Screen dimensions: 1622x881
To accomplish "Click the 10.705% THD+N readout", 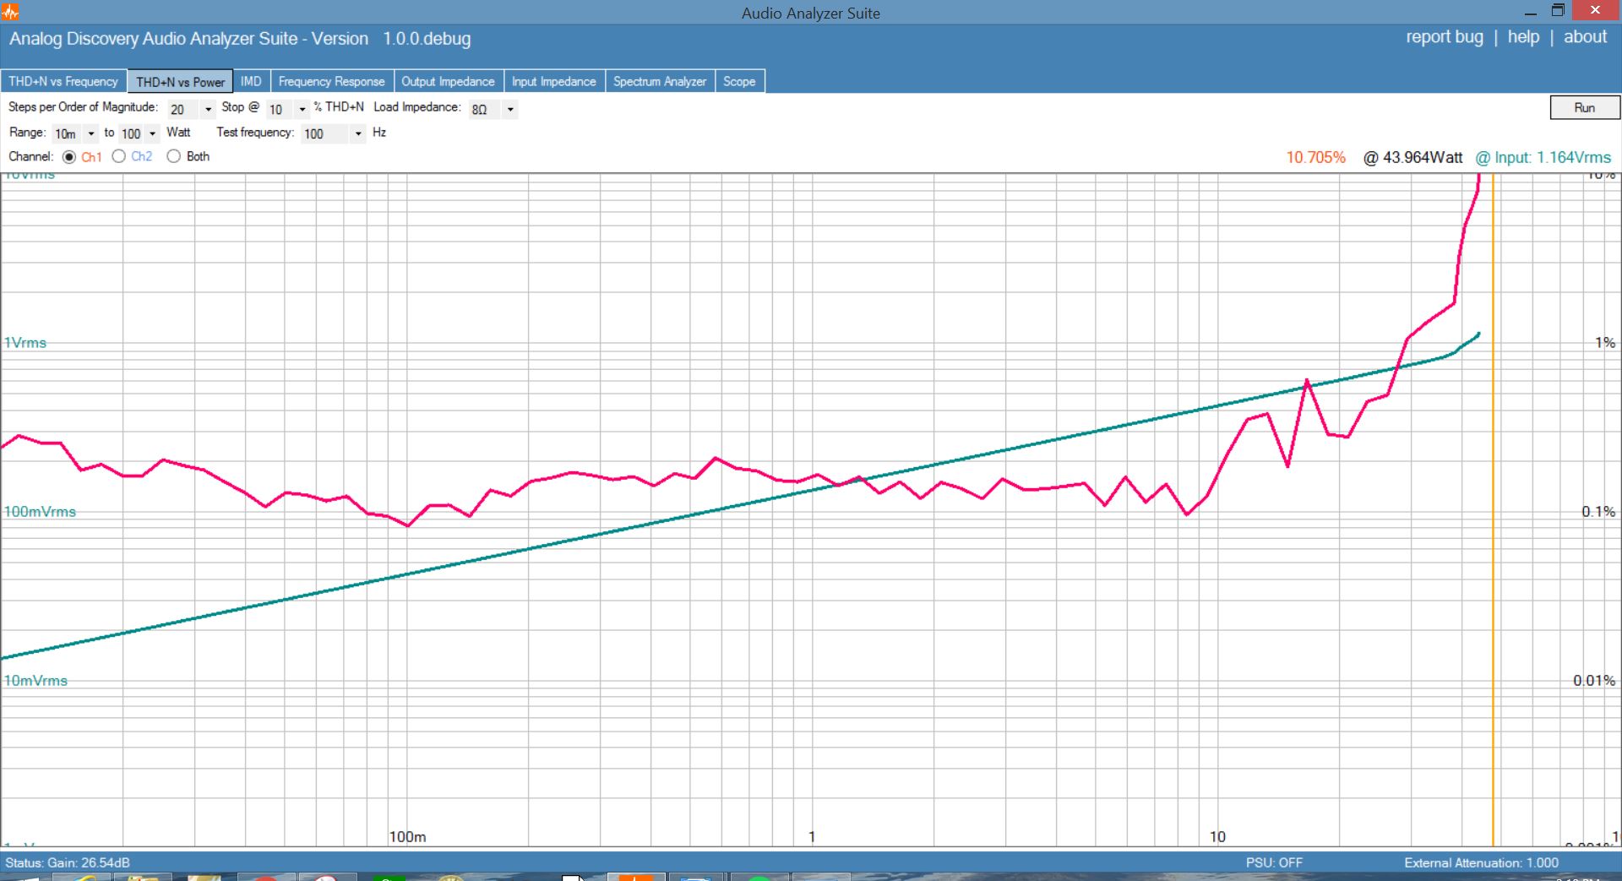I will tap(1315, 157).
